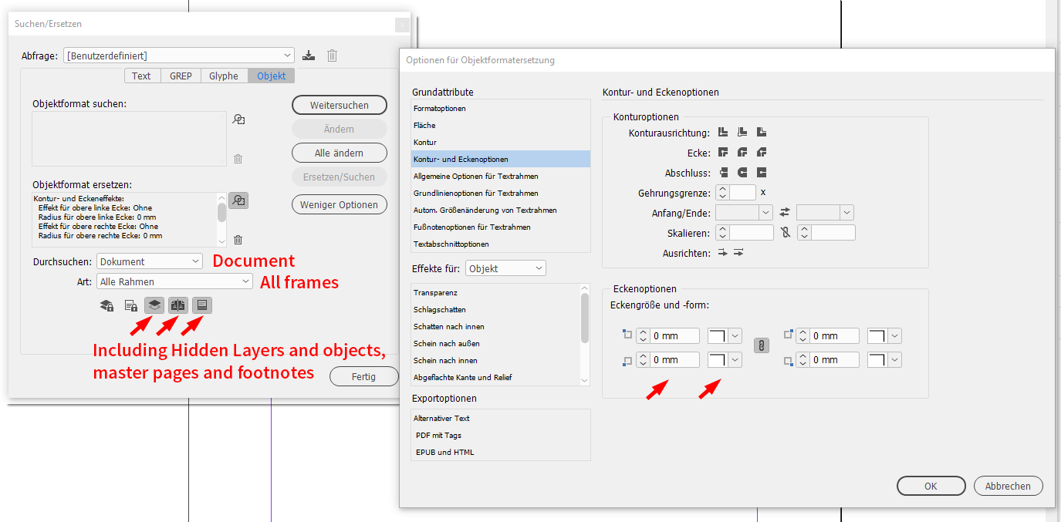Toggle the corner size link chain
Screen dimensions: 1061x522
coord(761,345)
